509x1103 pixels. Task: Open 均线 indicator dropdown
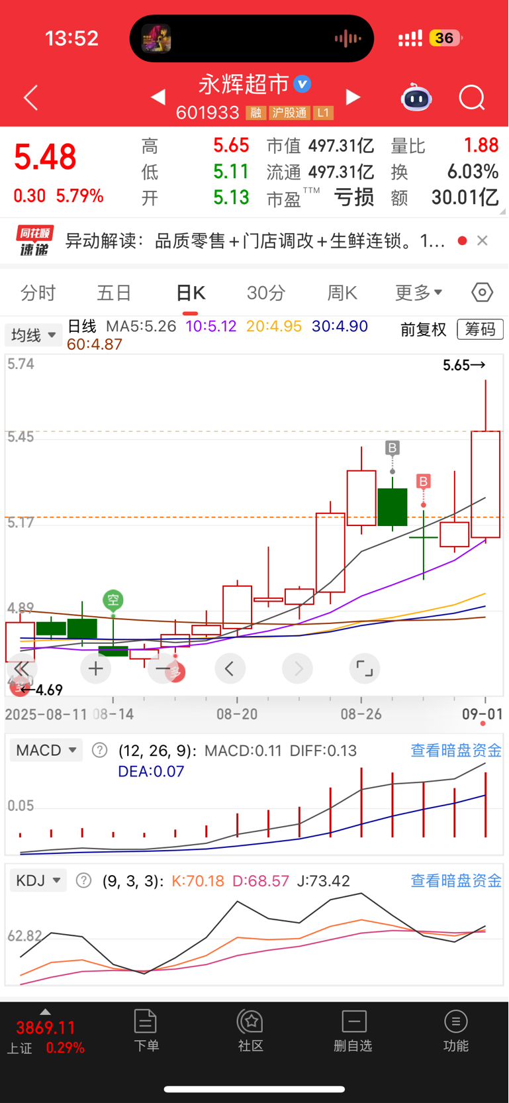point(33,335)
